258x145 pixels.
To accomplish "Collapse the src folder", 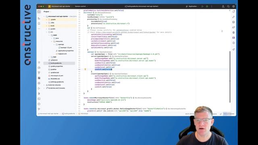I will [x=47, y=32].
